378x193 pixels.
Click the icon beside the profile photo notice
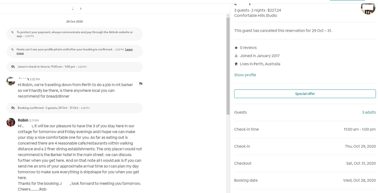click(x=12, y=49)
